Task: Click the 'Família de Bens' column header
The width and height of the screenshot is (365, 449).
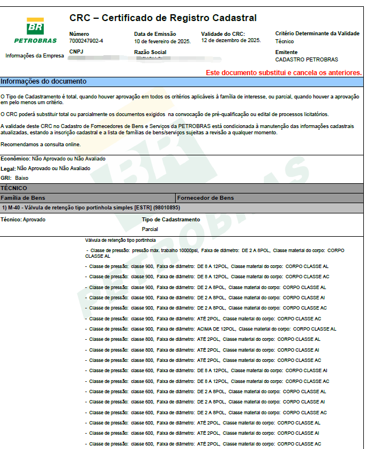Action: coord(87,198)
